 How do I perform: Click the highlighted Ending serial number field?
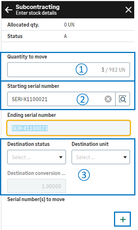(69, 128)
